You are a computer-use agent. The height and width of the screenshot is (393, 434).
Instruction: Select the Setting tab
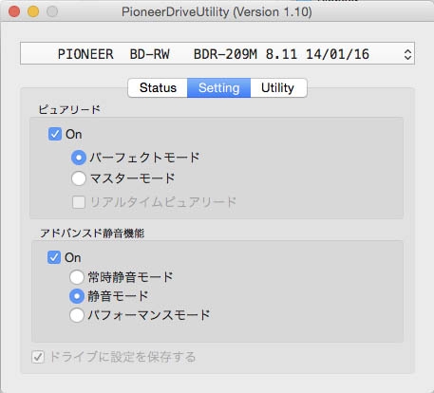click(x=218, y=87)
